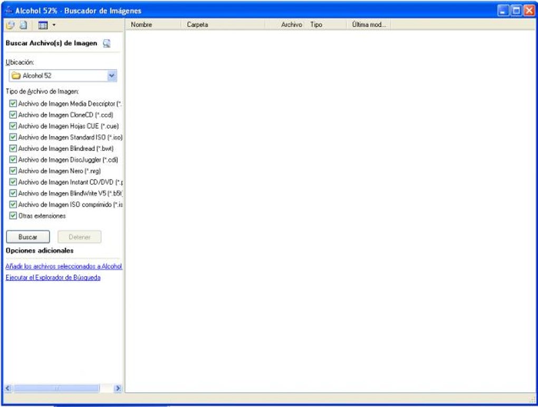Click the disabled Detener button
This screenshot has height=407, width=538.
[79, 237]
